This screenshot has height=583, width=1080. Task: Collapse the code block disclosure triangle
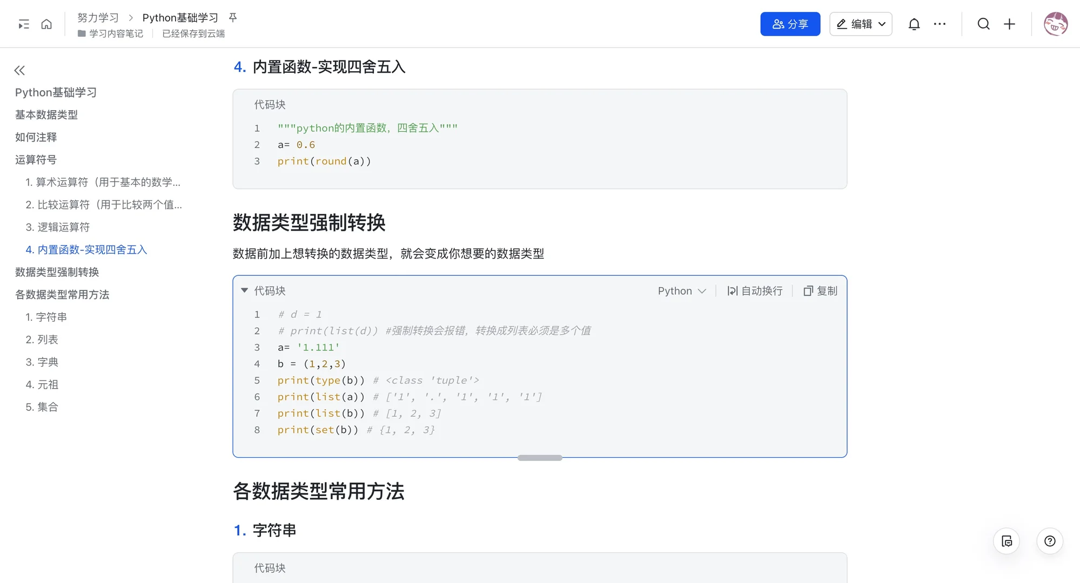click(x=244, y=290)
